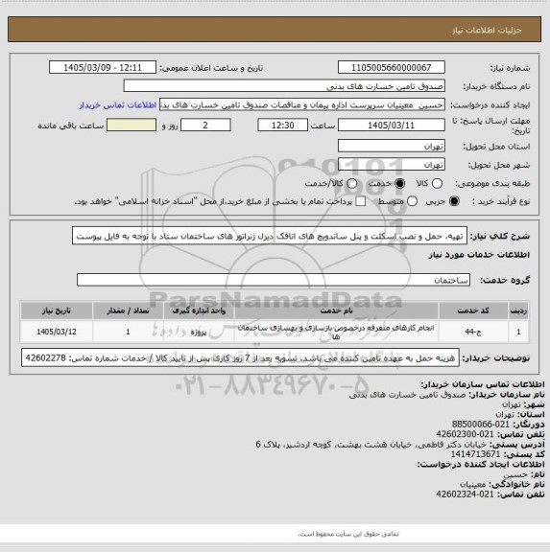Click the empty remaining hours field
Viewport: 550px width, 552px height.
132,125
